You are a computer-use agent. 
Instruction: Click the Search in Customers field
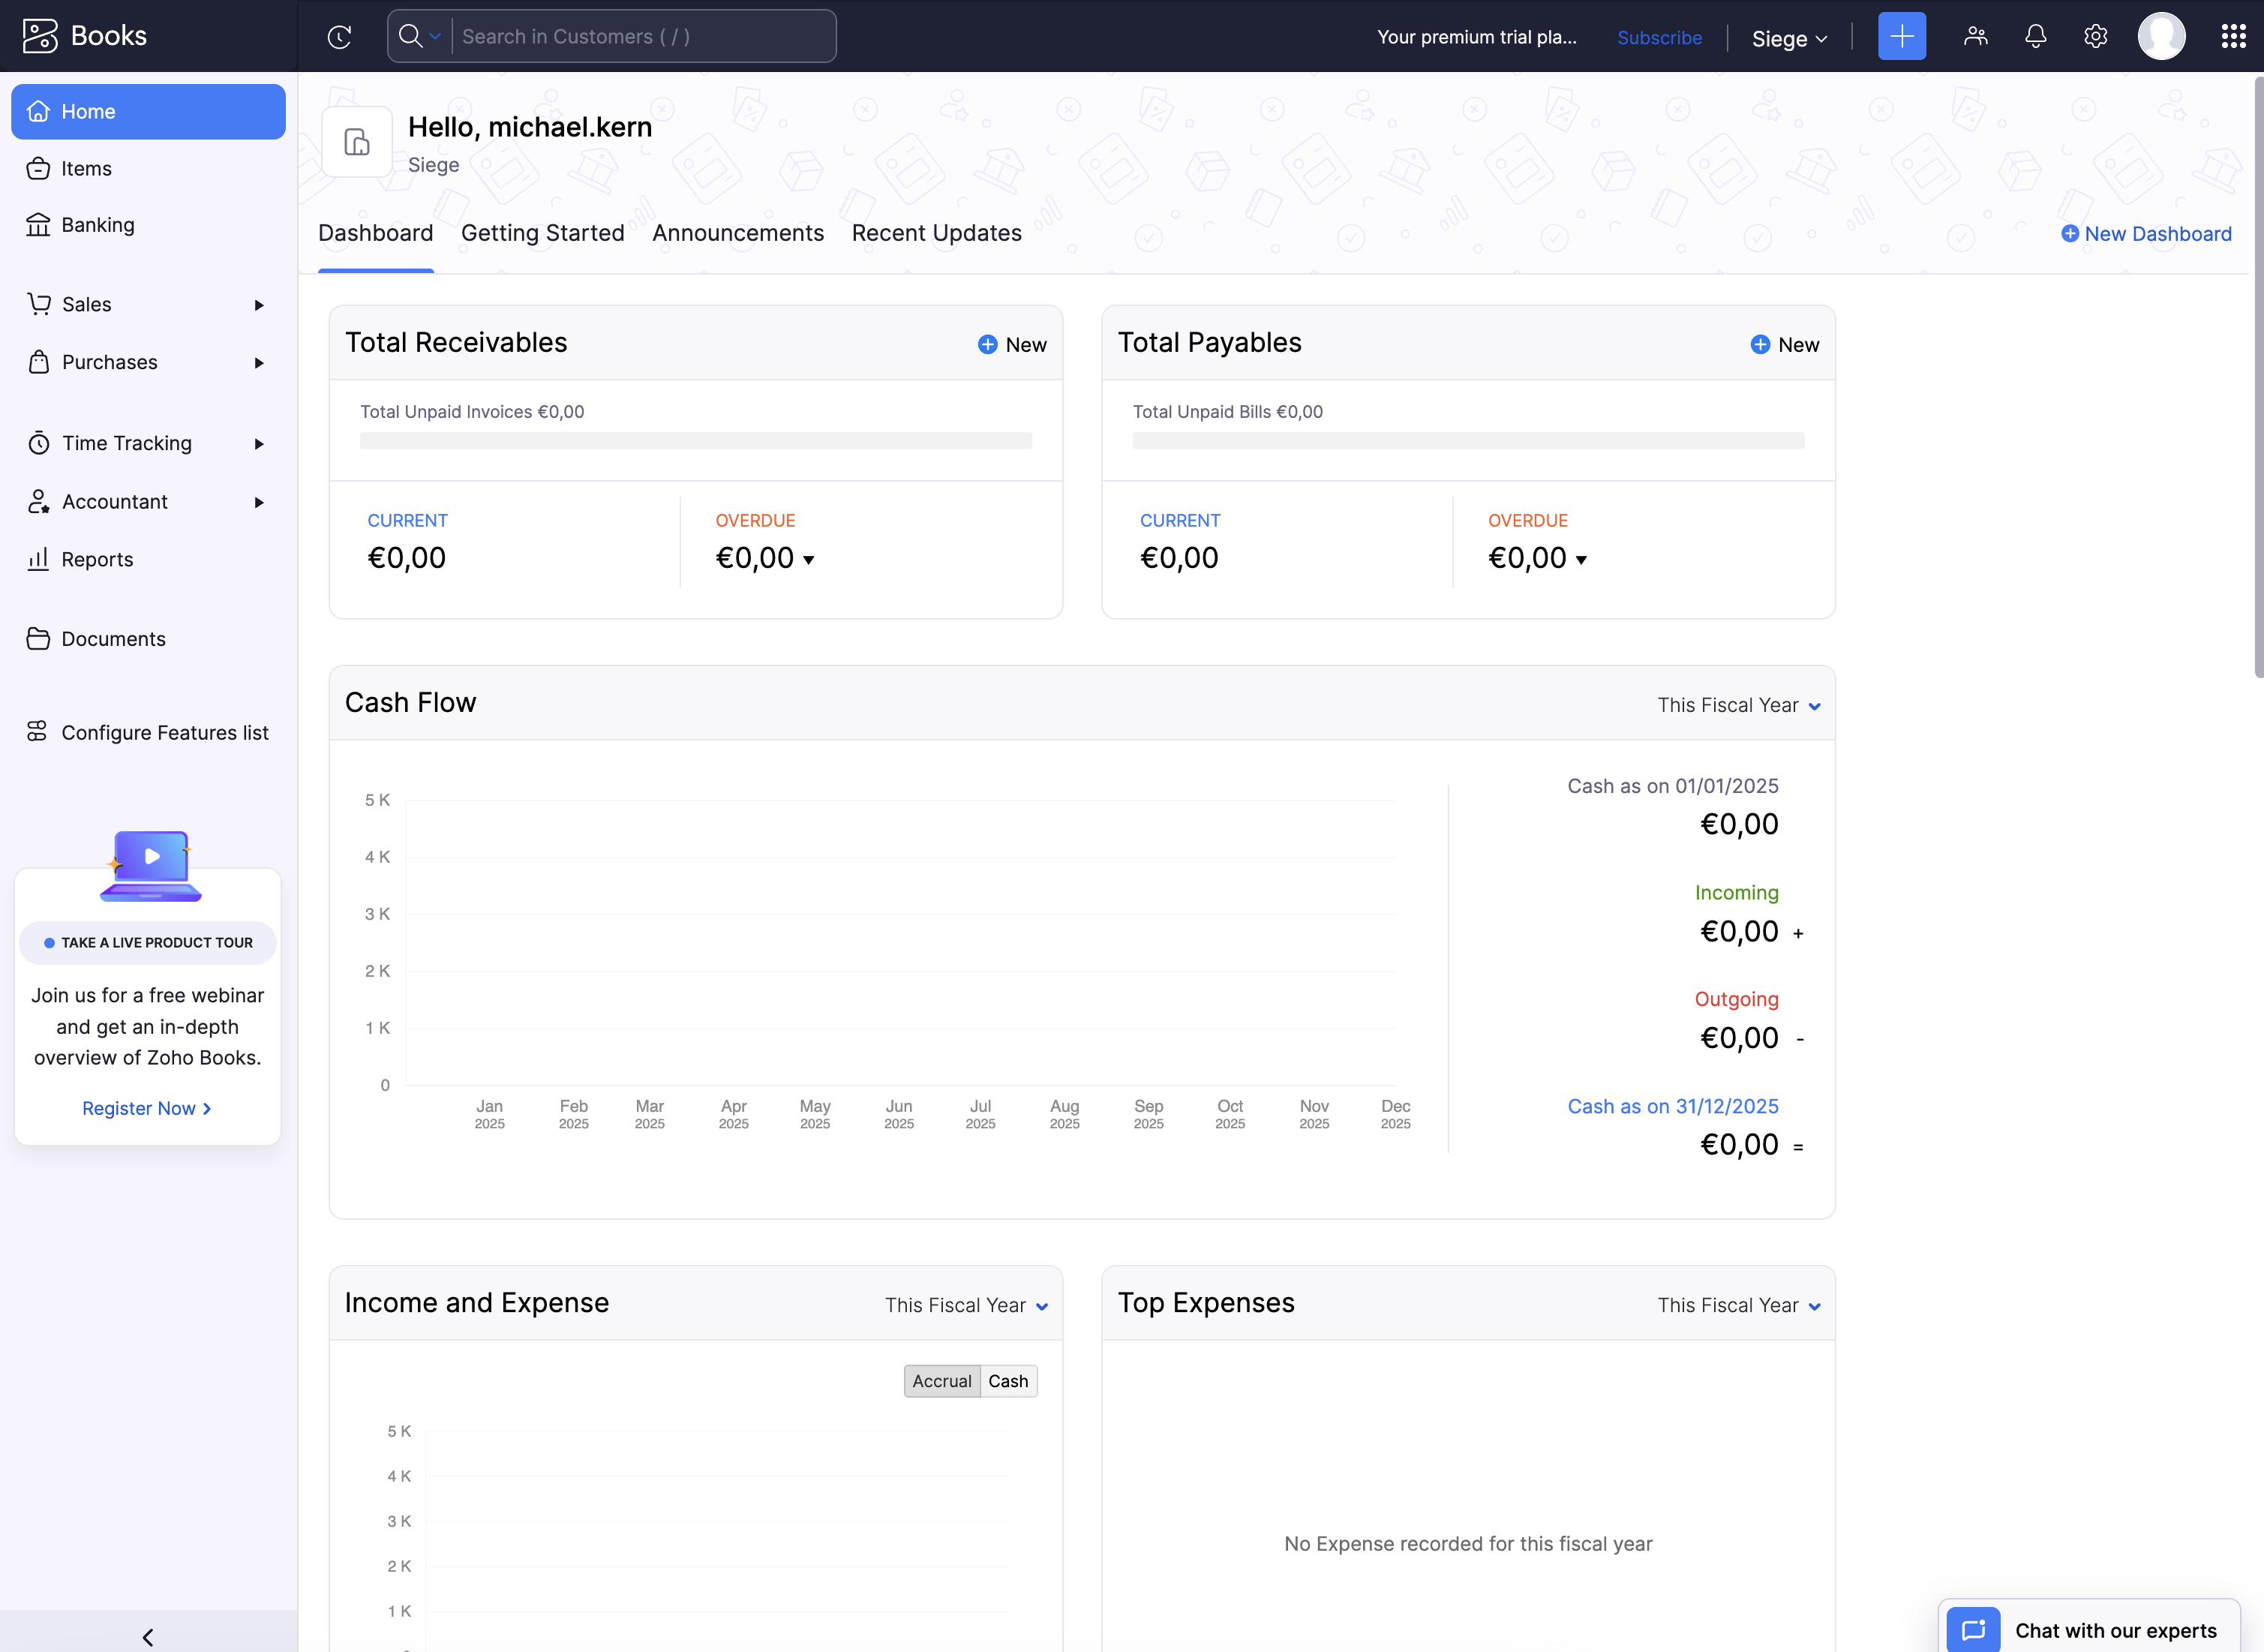point(643,36)
